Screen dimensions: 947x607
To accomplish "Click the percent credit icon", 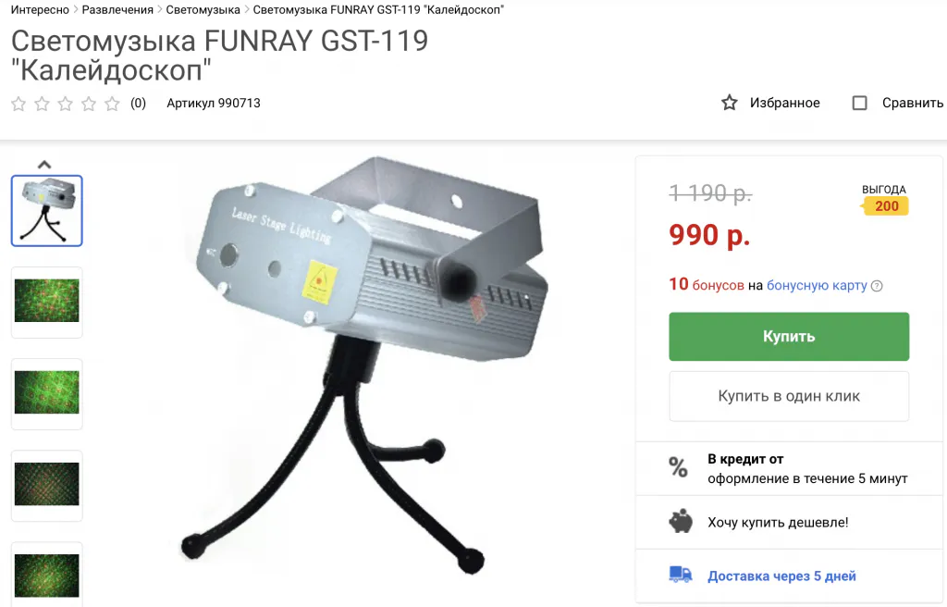I will (678, 467).
